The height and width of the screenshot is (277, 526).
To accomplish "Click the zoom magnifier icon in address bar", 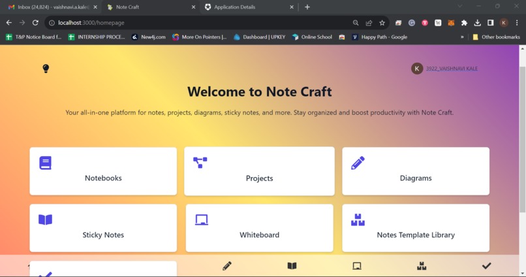I will click(x=356, y=23).
